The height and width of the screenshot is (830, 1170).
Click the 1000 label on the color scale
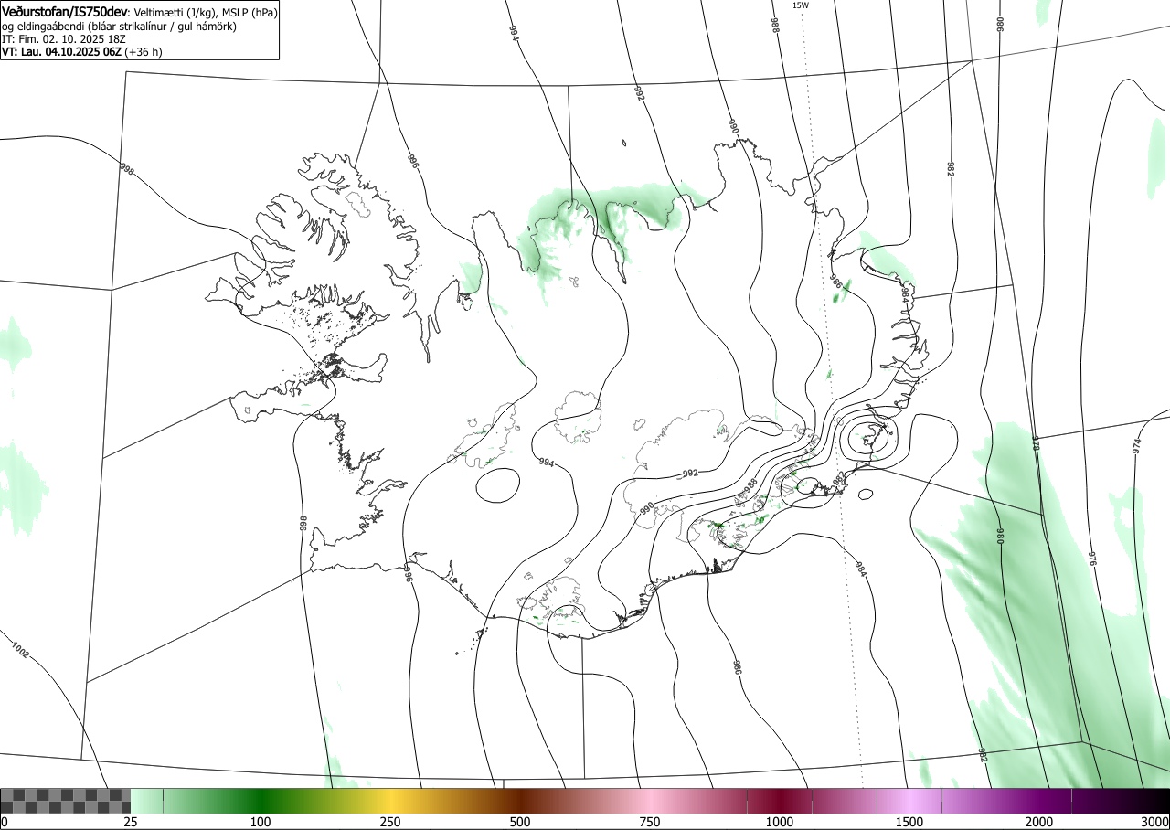point(780,822)
